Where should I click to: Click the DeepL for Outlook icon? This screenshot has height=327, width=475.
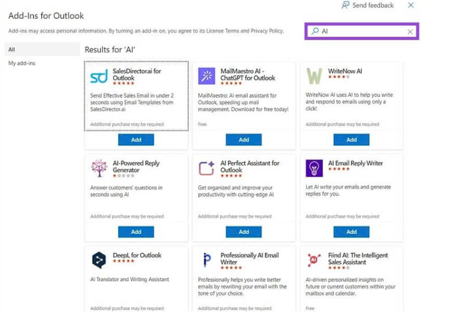99,260
